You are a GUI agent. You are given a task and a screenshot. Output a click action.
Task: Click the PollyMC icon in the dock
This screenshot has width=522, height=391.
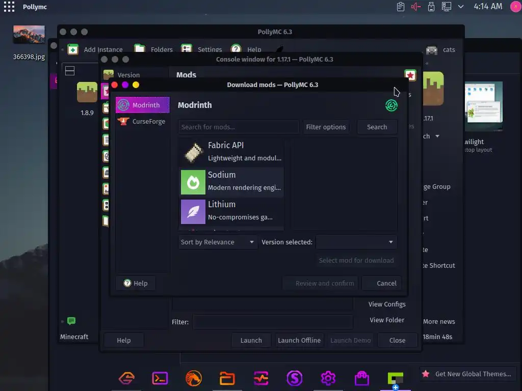coord(395,379)
